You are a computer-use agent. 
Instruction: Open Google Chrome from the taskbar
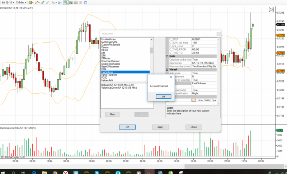pyautogui.click(x=55, y=173)
